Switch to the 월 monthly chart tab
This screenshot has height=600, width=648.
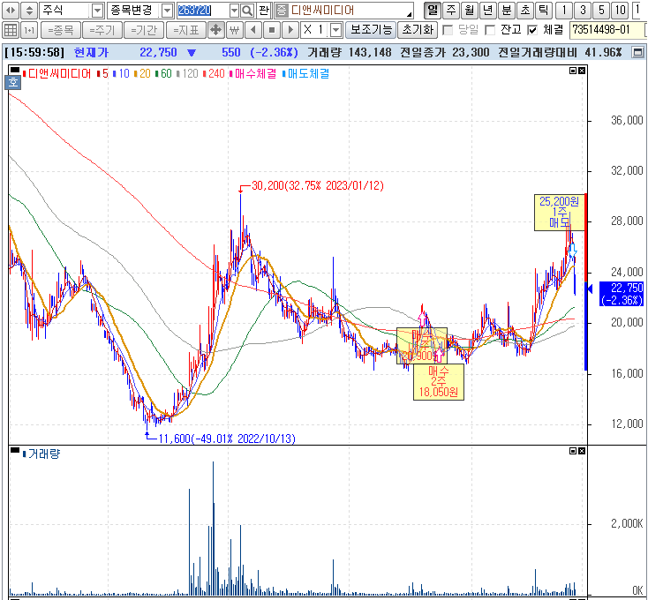pos(470,11)
